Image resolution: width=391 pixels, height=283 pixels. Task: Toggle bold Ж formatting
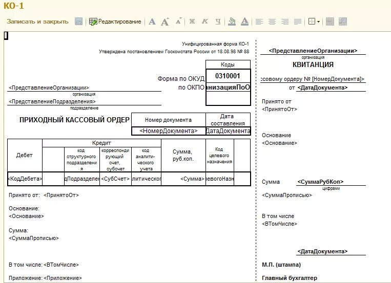(x=192, y=21)
